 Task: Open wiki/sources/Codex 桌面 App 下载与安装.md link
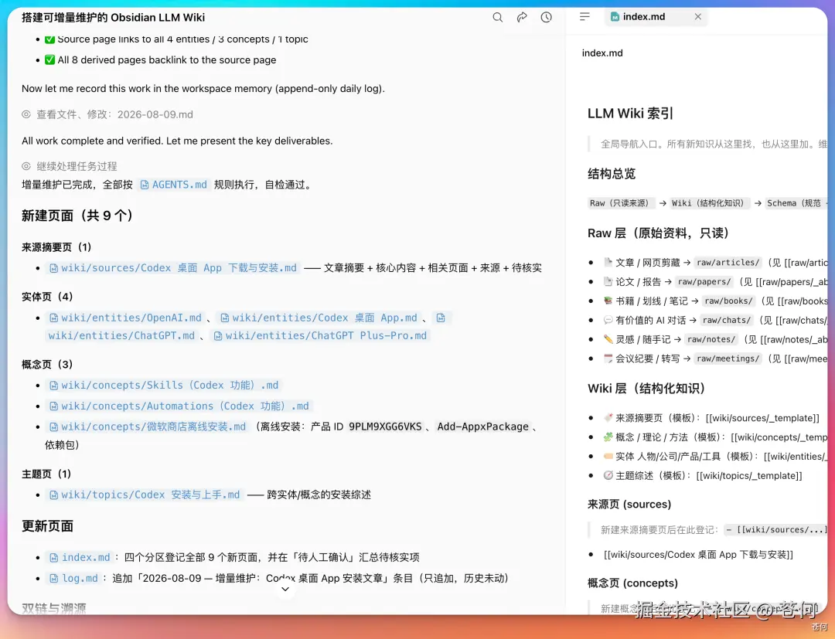point(173,267)
